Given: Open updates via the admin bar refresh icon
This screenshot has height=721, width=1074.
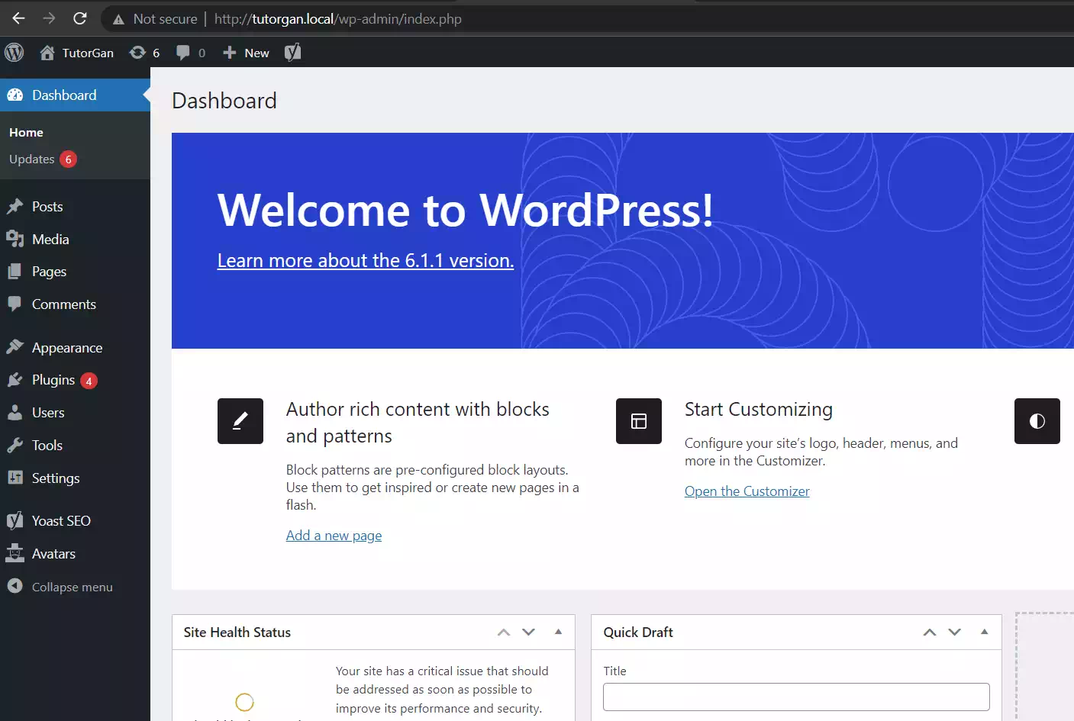Looking at the screenshot, I should [137, 53].
